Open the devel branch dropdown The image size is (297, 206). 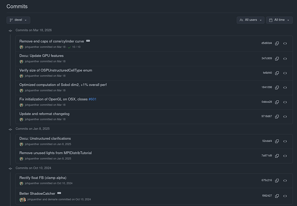tap(18, 20)
